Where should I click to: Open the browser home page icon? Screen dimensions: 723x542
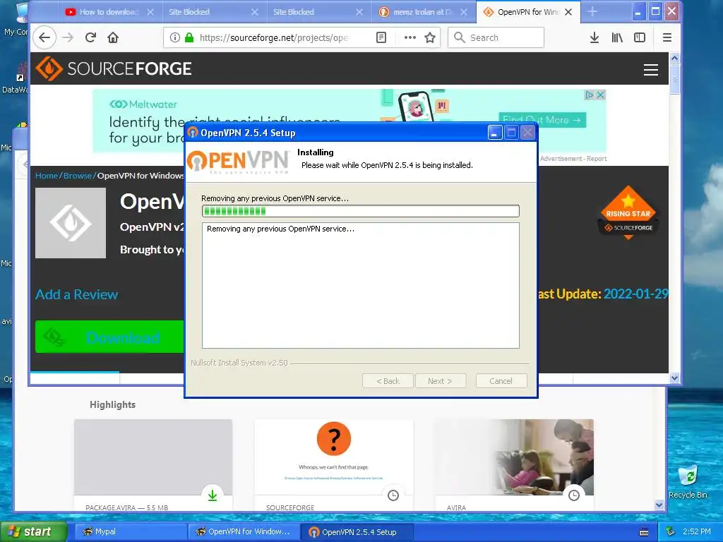113,37
